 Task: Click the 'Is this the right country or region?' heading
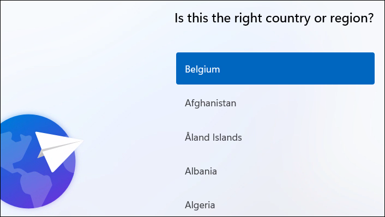click(274, 18)
